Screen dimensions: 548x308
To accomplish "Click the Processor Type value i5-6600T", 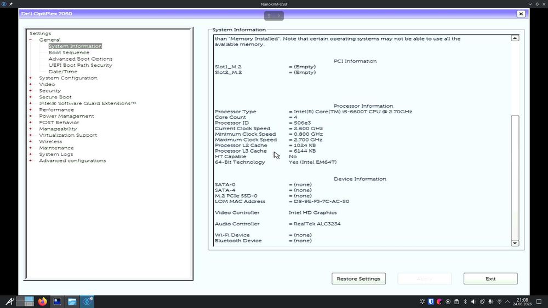I will [352, 112].
